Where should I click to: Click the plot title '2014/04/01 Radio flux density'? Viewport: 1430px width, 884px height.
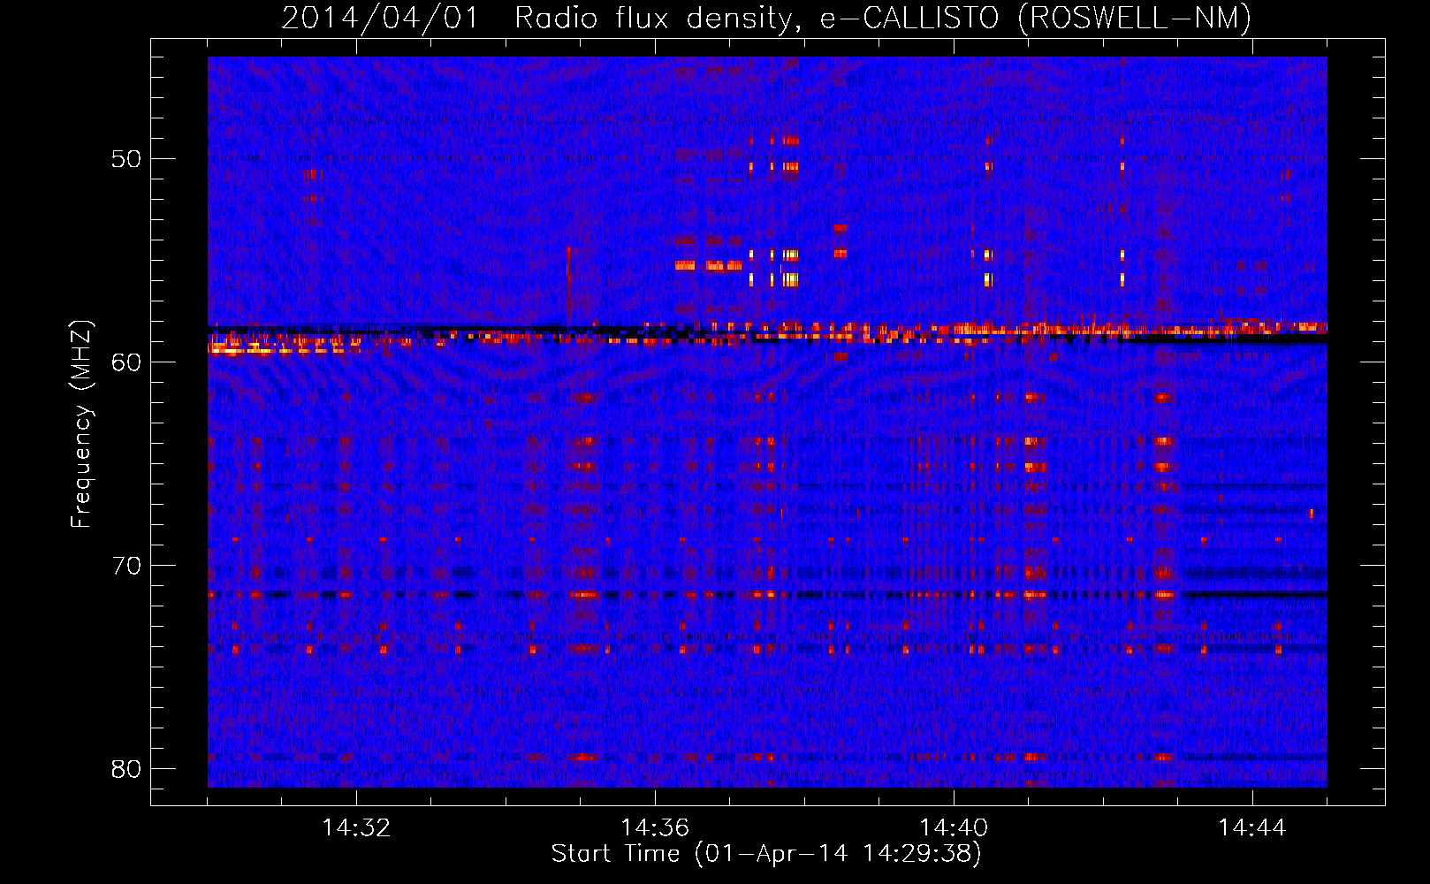[536, 18]
